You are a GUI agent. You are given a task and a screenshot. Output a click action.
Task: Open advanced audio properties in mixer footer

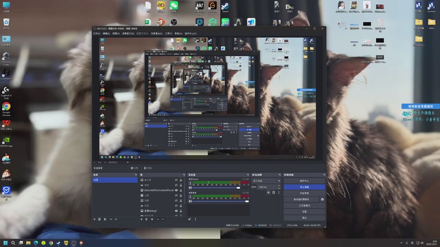point(190,219)
